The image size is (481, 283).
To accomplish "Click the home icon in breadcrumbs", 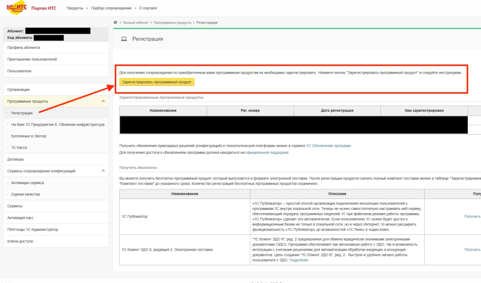I will click(116, 23).
